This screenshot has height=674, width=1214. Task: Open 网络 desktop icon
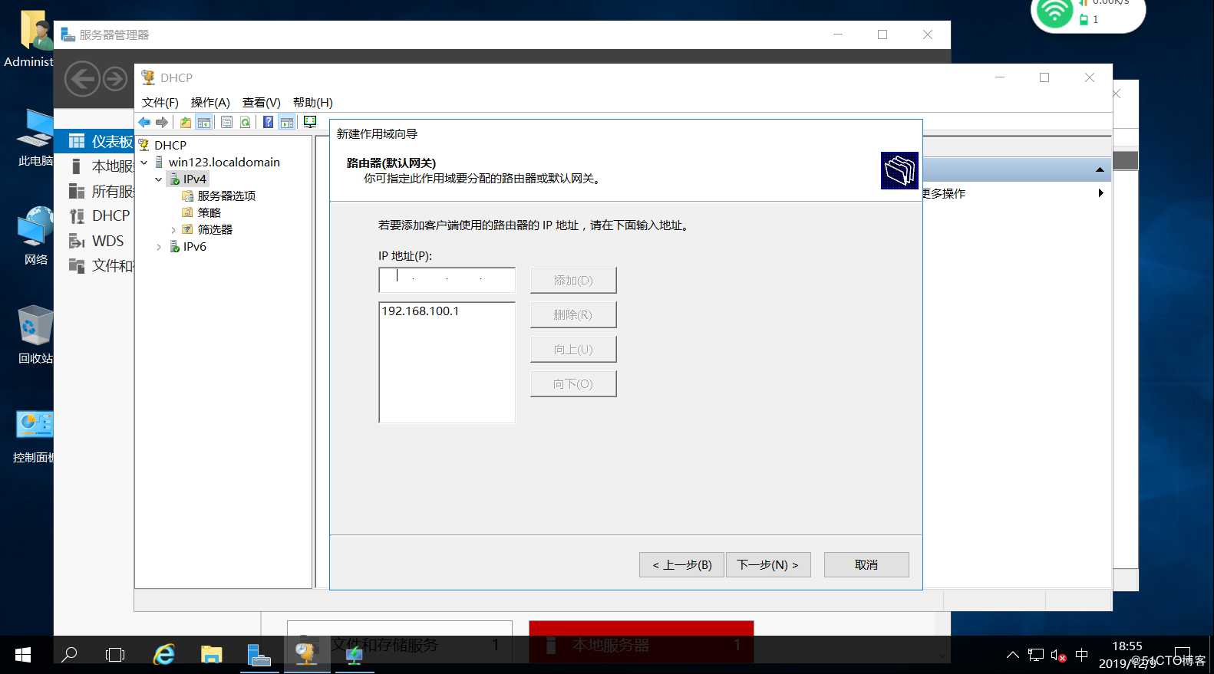click(x=35, y=236)
